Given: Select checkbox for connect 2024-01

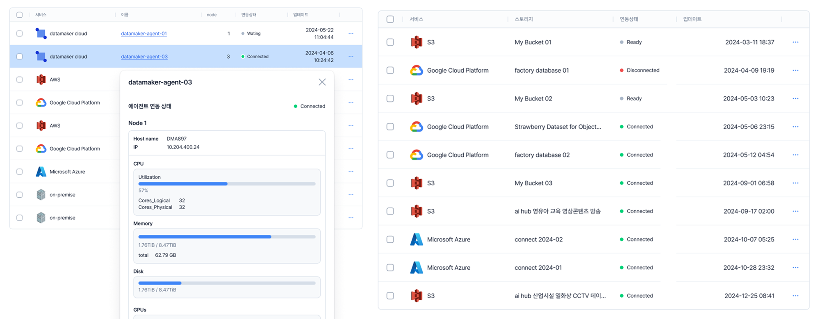Looking at the screenshot, I should pyautogui.click(x=390, y=268).
